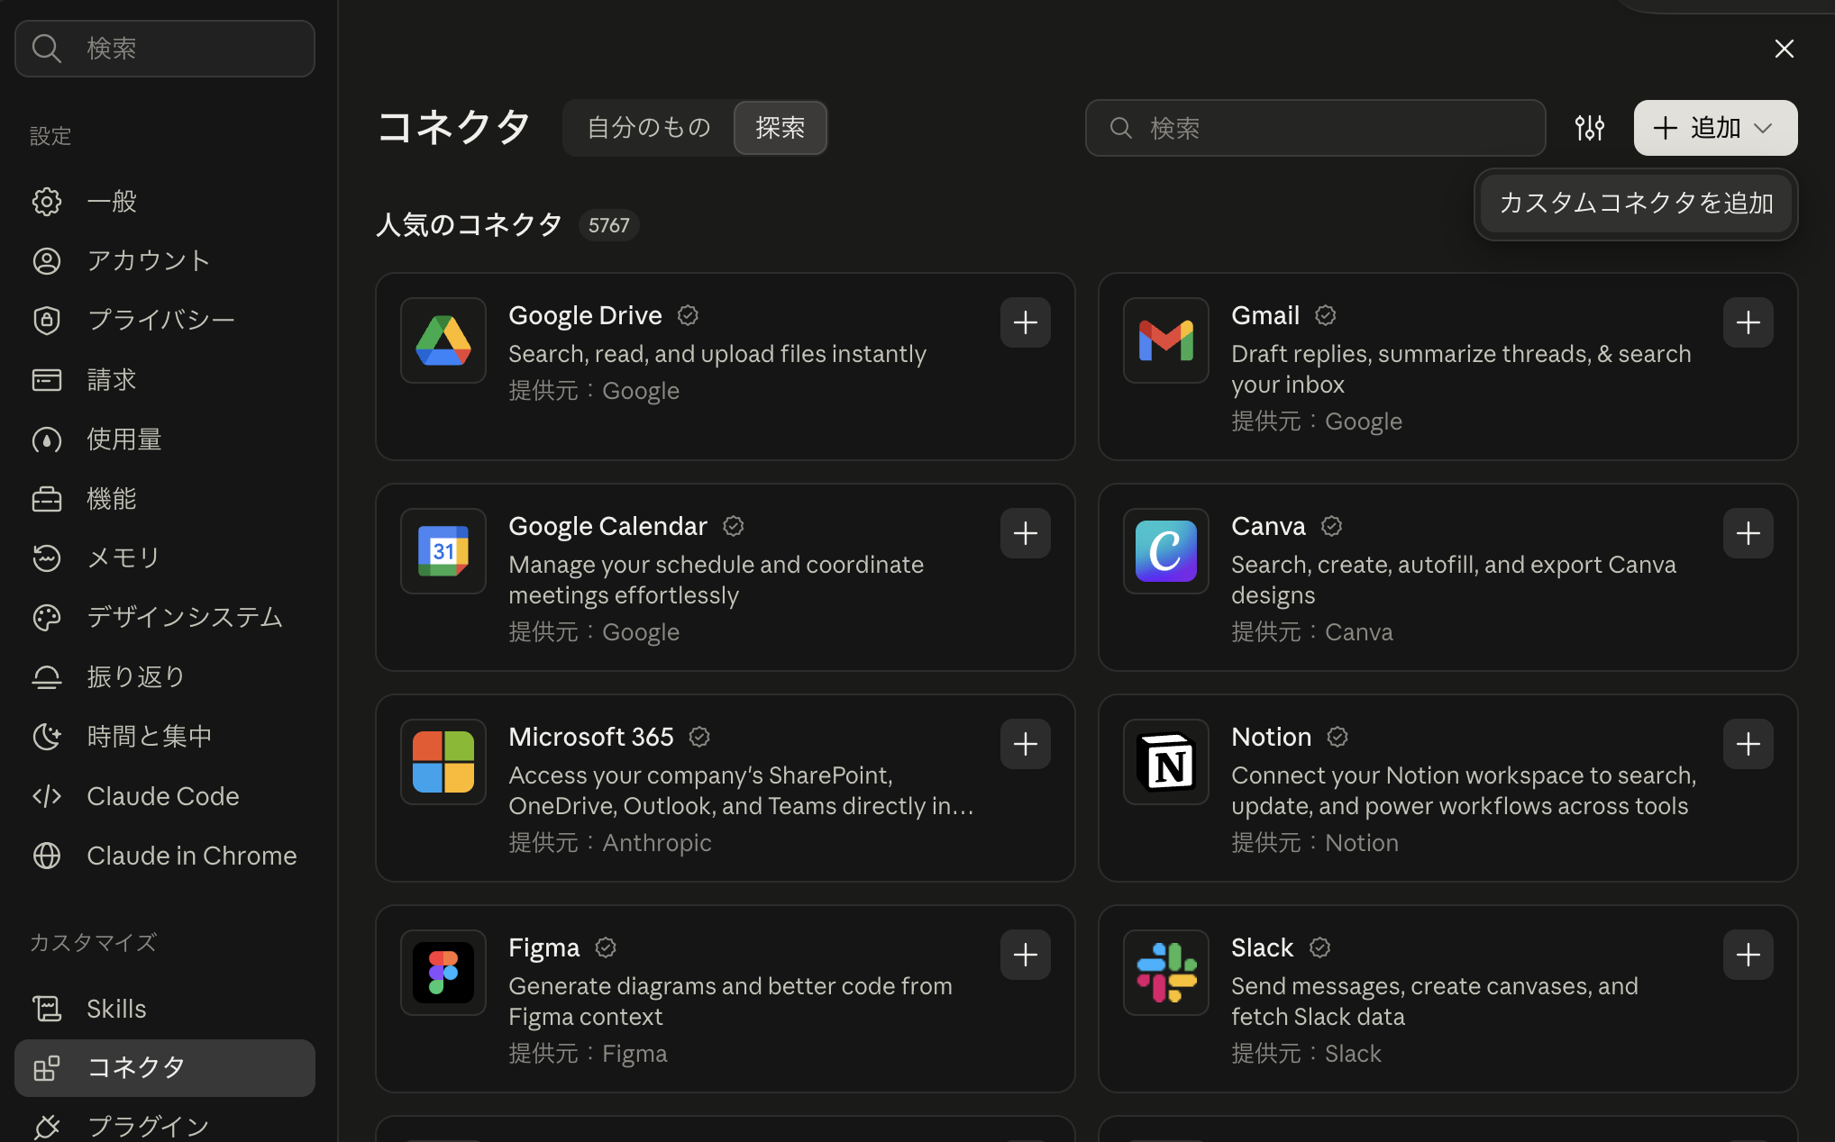Click the Figma logo icon
1835x1142 pixels.
(443, 973)
